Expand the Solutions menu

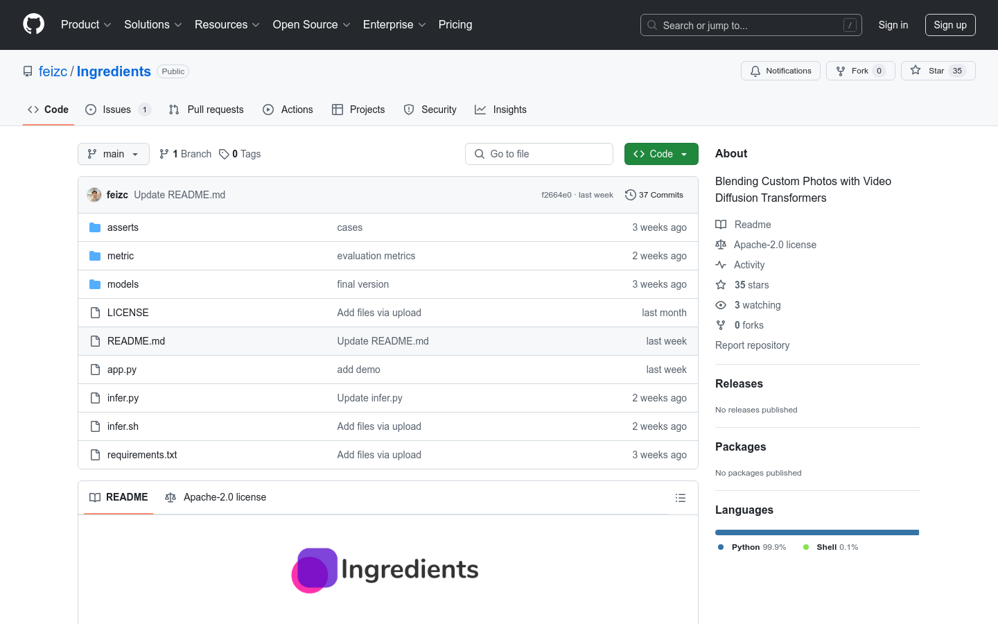point(152,24)
